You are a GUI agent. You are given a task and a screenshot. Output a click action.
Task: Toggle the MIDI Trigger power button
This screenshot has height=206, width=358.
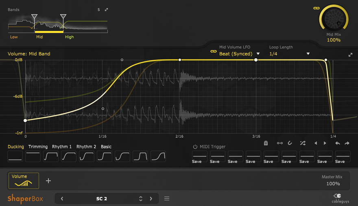tap(195, 147)
